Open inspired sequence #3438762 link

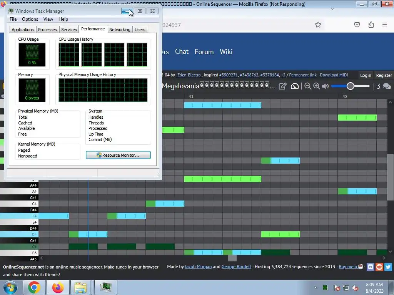249,75
